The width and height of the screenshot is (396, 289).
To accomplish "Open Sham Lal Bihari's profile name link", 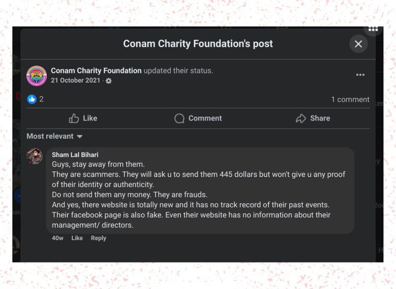I will coord(75,155).
